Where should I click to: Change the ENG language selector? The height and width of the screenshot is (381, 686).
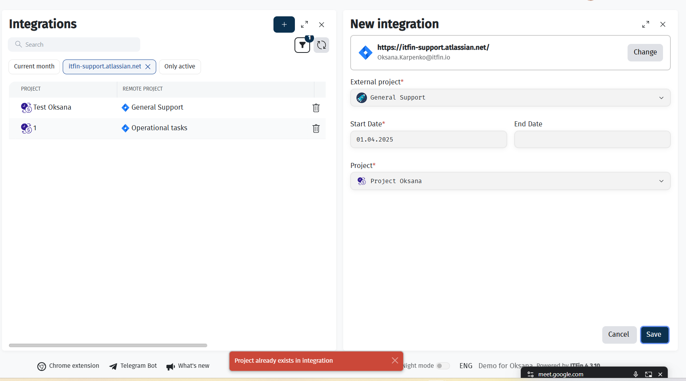[466, 366]
